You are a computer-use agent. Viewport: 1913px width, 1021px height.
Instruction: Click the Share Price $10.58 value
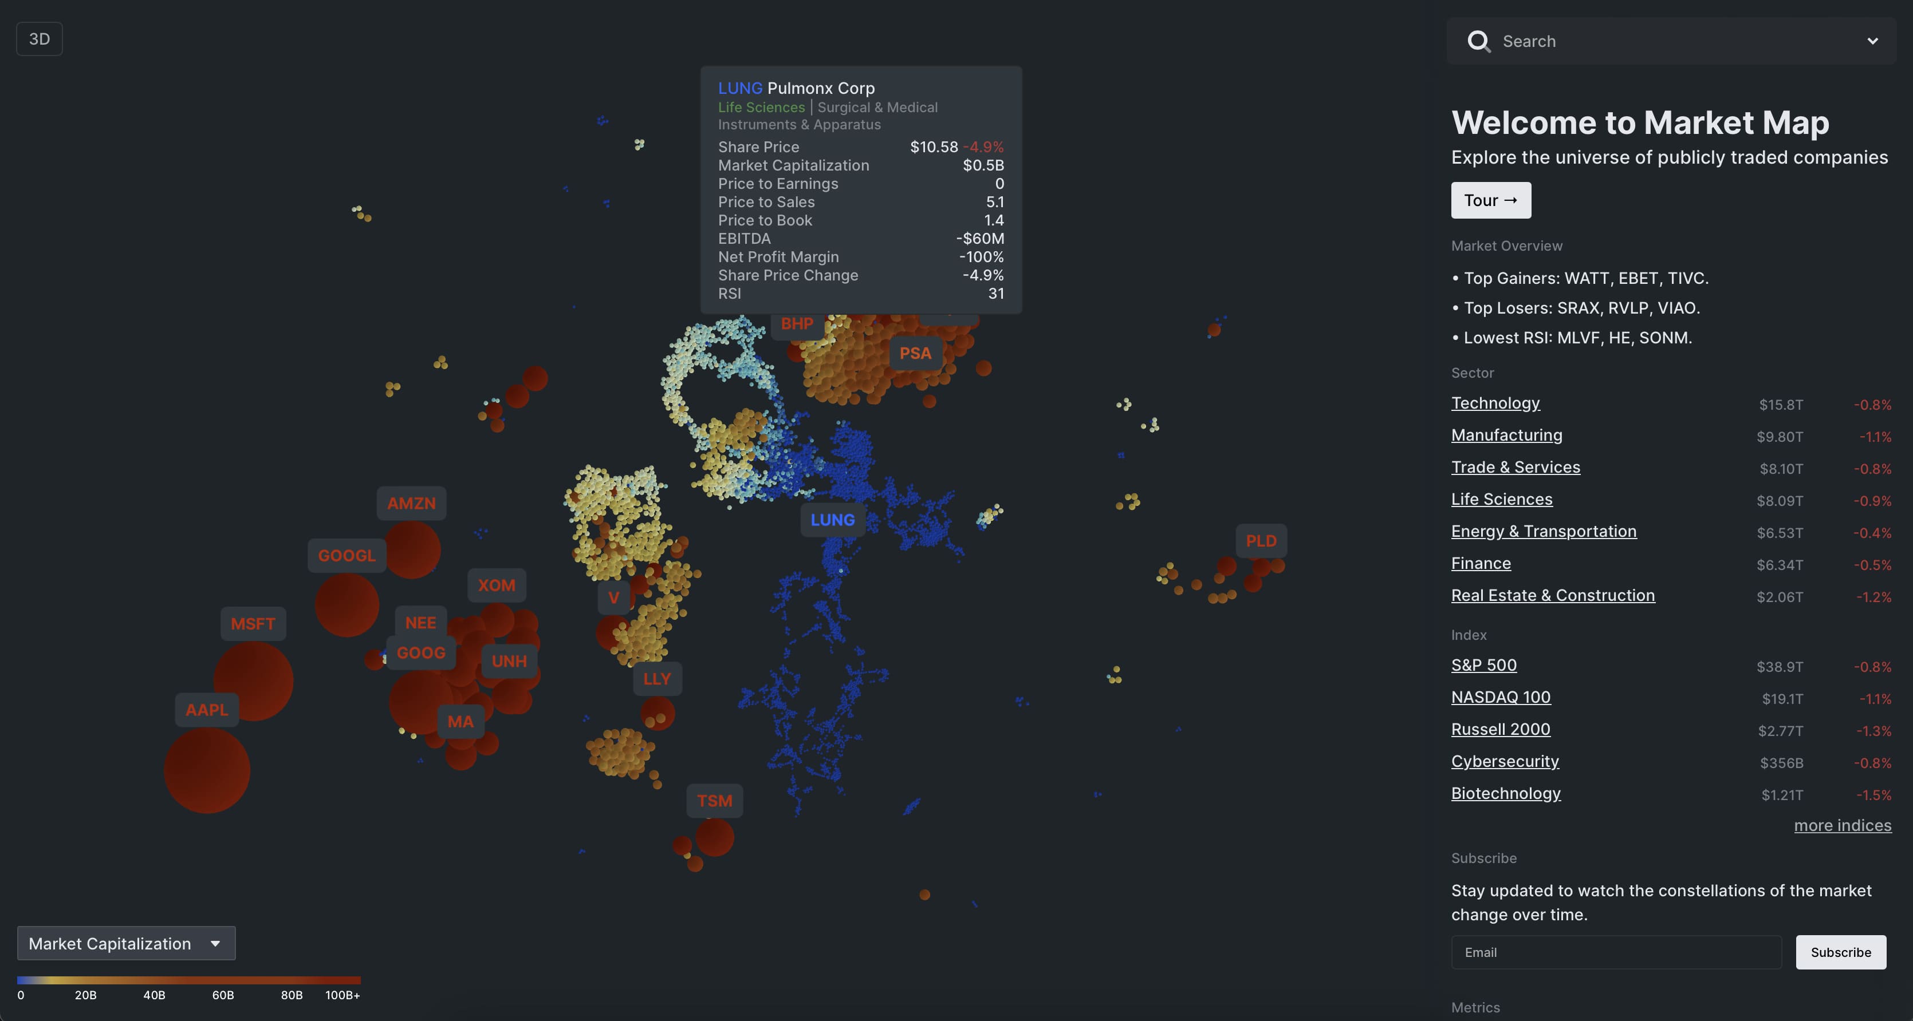934,147
